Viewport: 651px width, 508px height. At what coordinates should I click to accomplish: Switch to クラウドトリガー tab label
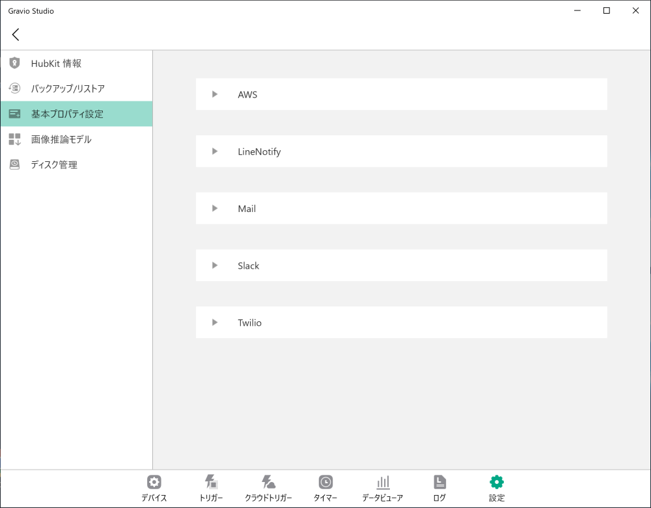click(268, 498)
